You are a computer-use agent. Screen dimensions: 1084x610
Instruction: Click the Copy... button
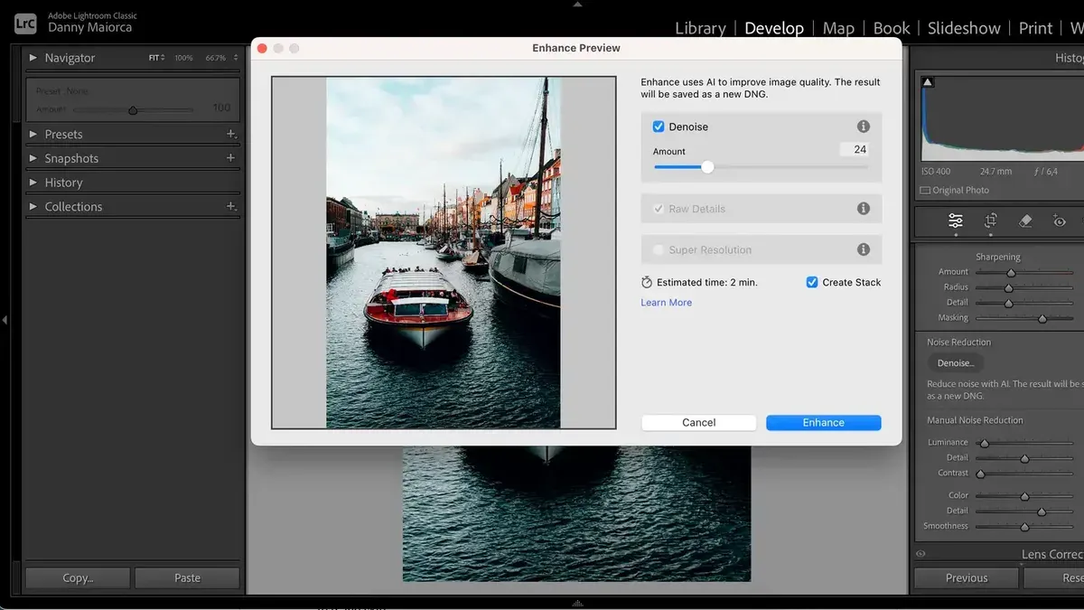tap(78, 577)
